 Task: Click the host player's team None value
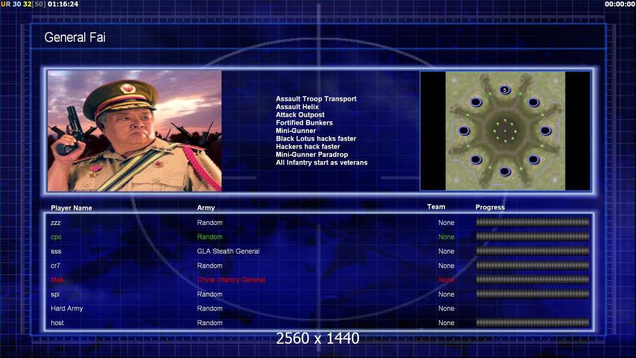pyautogui.click(x=446, y=323)
